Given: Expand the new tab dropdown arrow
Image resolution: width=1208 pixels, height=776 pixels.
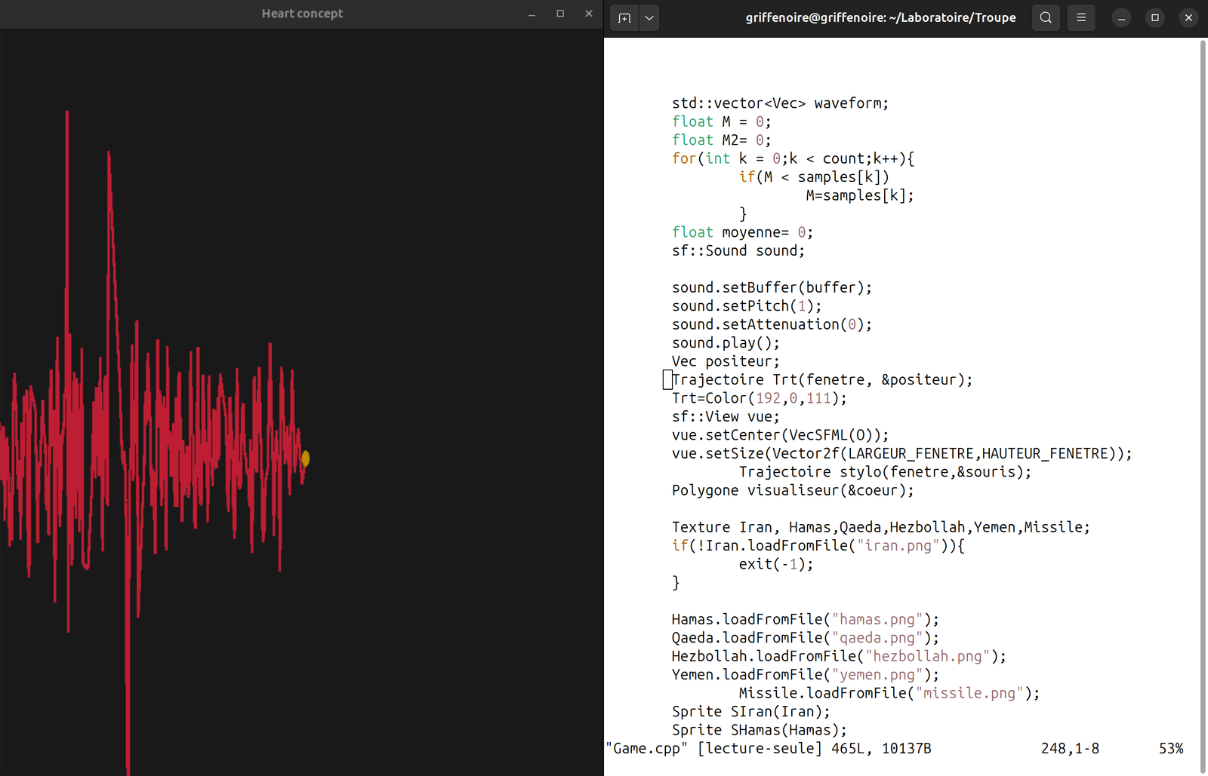Looking at the screenshot, I should tap(649, 18).
